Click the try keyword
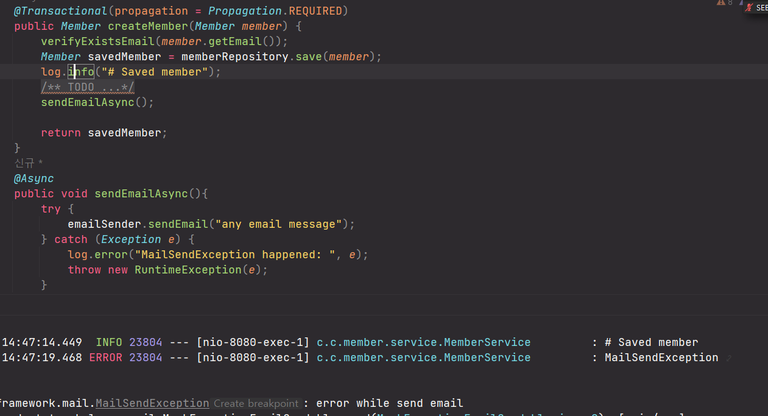The image size is (768, 416). 51,209
